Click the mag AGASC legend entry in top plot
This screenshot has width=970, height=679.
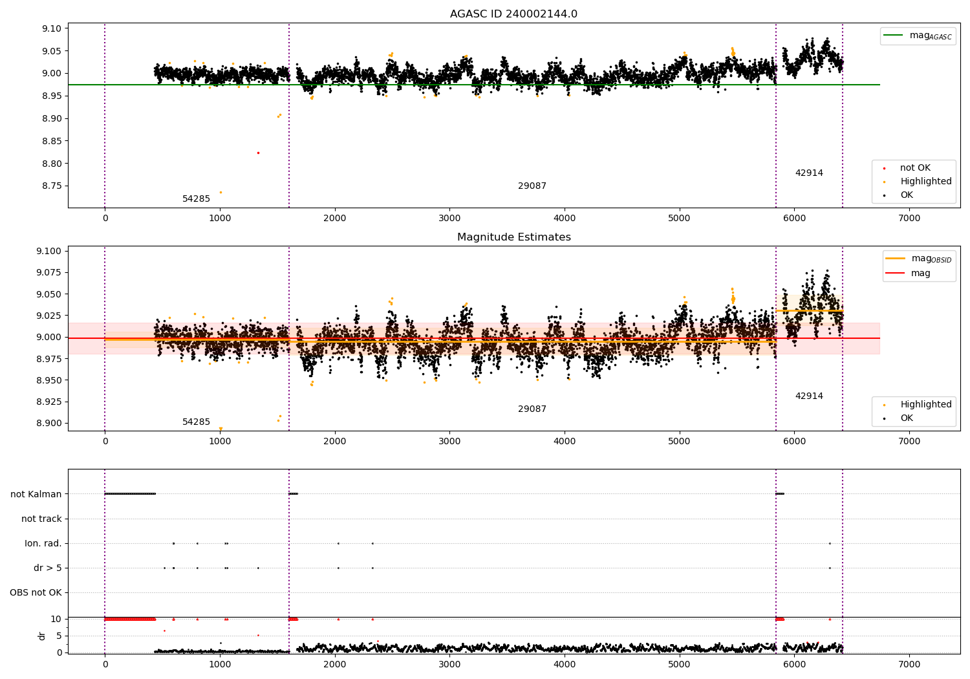tap(931, 36)
